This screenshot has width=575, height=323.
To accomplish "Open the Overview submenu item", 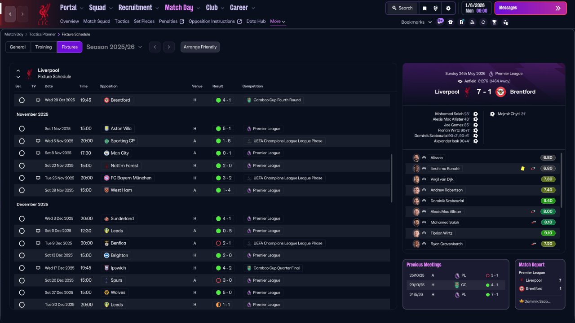I will coord(69,22).
